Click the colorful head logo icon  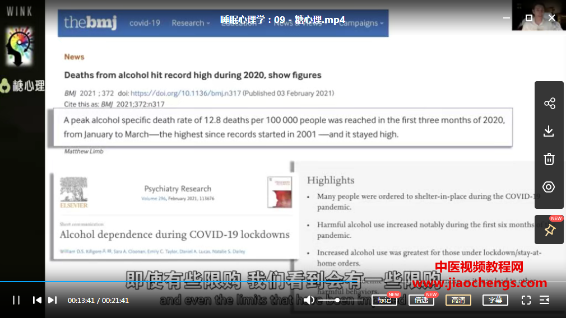[x=18, y=47]
